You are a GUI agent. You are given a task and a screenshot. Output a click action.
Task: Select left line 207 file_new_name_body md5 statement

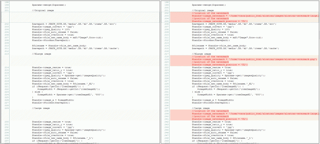click(67, 37)
